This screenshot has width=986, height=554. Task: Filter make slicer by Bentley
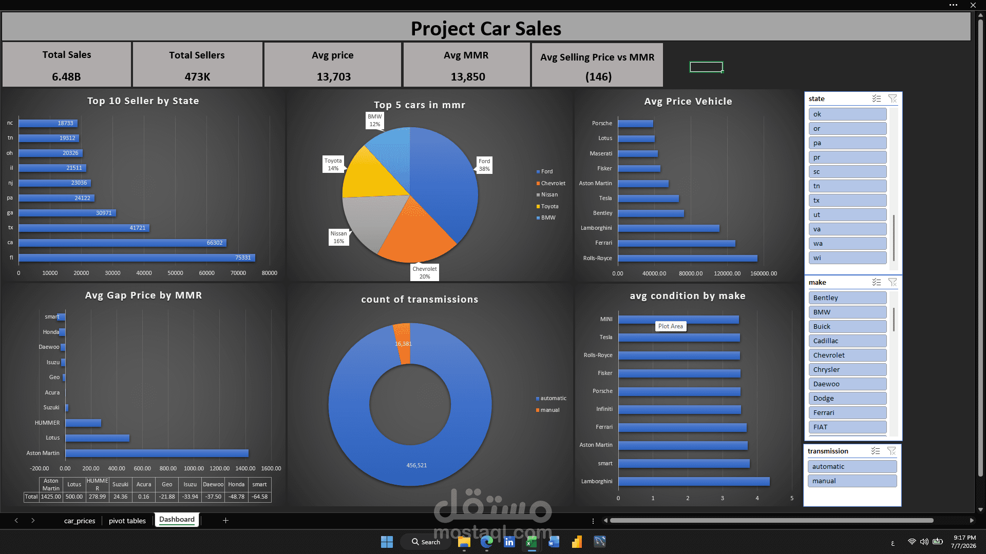[847, 298]
